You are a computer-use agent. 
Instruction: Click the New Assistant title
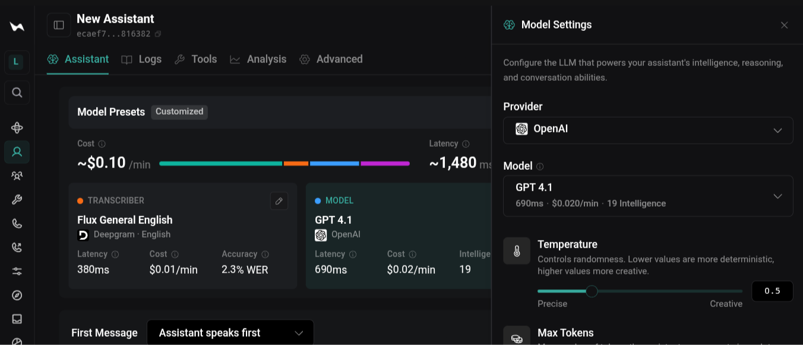pos(115,19)
